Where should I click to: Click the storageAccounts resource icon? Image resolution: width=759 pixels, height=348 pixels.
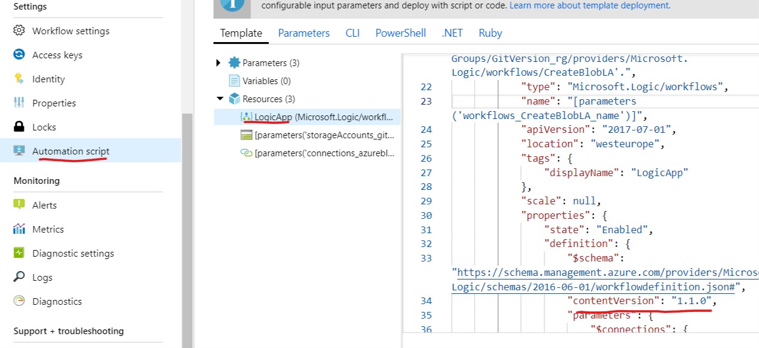pos(246,135)
